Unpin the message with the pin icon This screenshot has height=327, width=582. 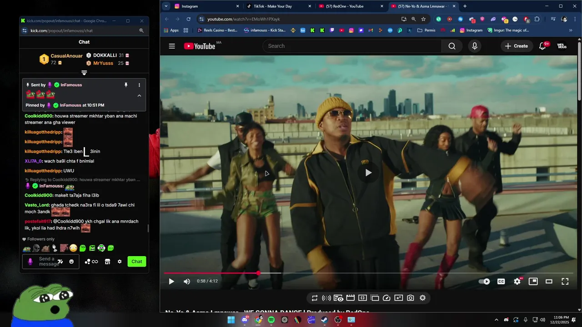126,85
